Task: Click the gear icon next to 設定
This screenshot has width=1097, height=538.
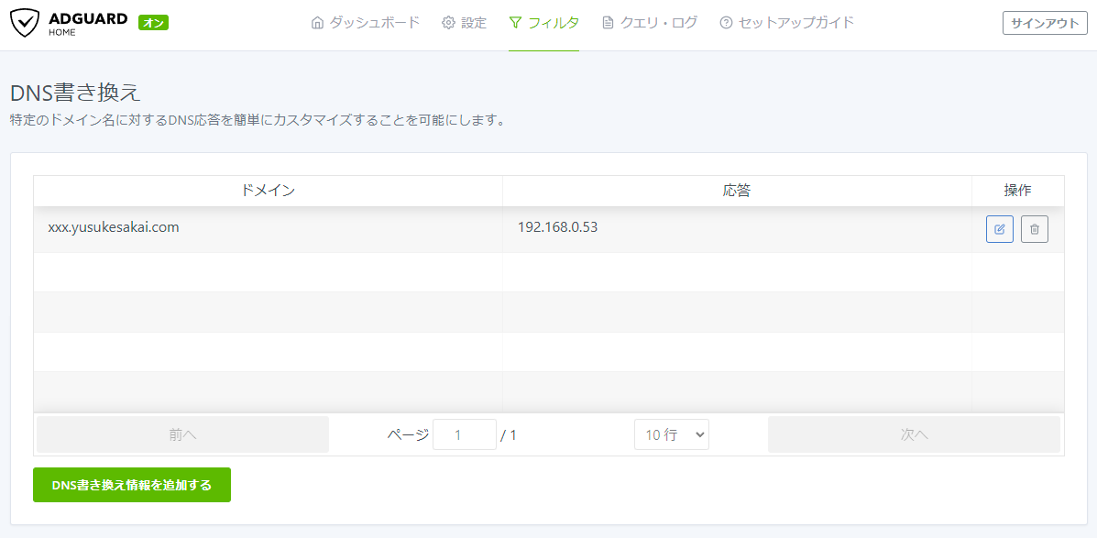Action: point(446,22)
